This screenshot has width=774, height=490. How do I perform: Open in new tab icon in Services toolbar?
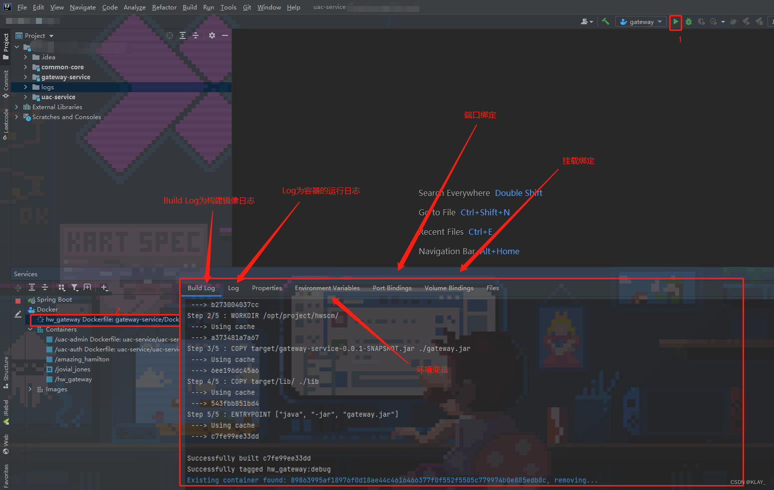[x=88, y=287]
